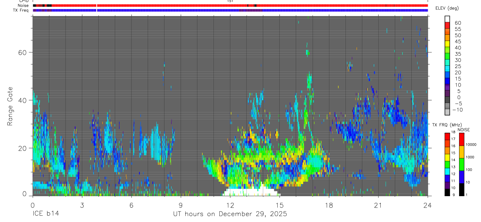Click hour tick label "3" on time axis
The height and width of the screenshot is (222, 481).
[81, 205]
